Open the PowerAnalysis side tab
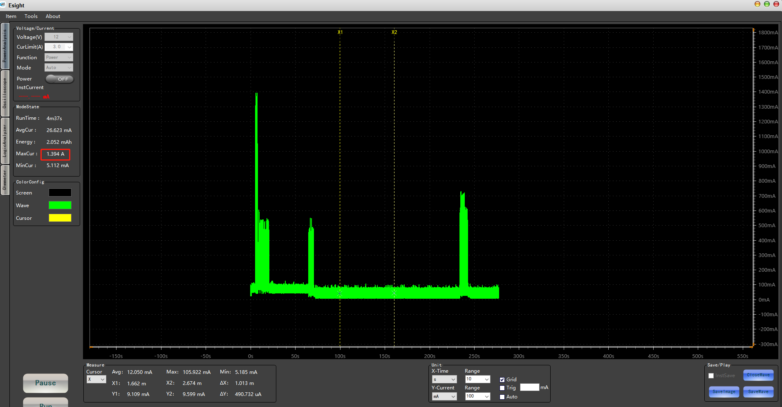Image resolution: width=782 pixels, height=407 pixels. click(5, 46)
